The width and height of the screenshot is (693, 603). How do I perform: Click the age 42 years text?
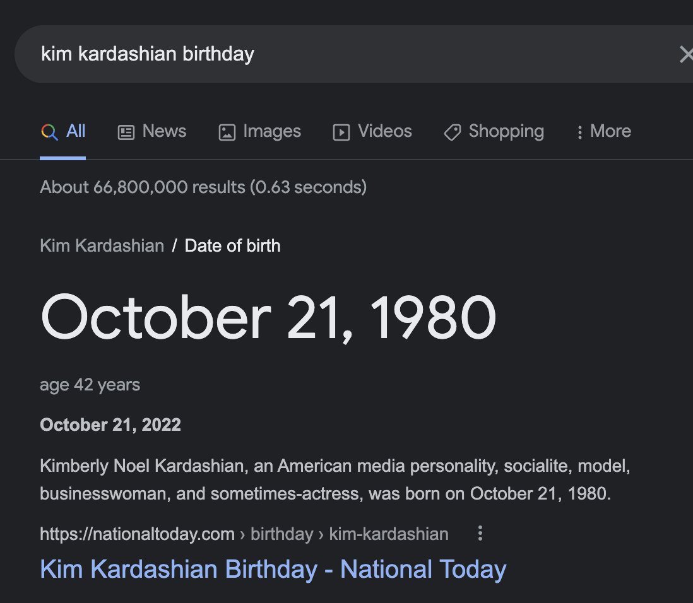point(90,385)
